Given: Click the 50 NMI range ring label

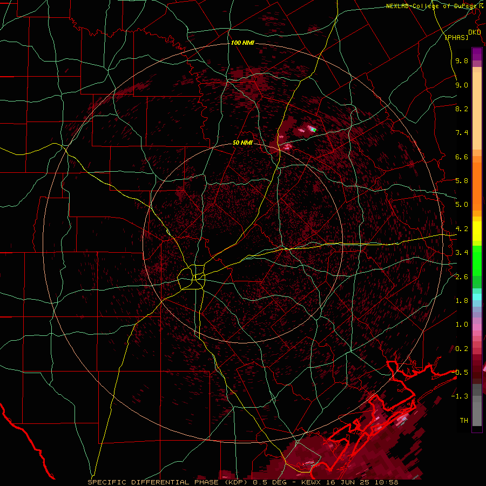Looking at the screenshot, I should point(242,143).
